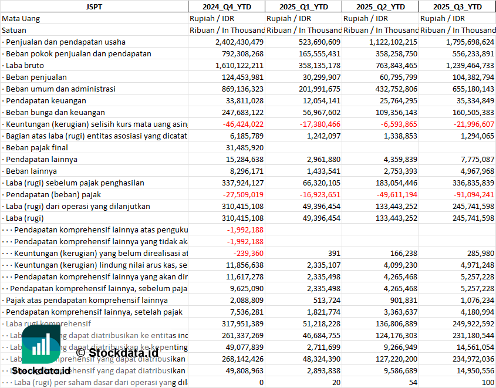Click value 12,054,141 in Q1 column
The image size is (496, 388).
pyautogui.click(x=322, y=100)
